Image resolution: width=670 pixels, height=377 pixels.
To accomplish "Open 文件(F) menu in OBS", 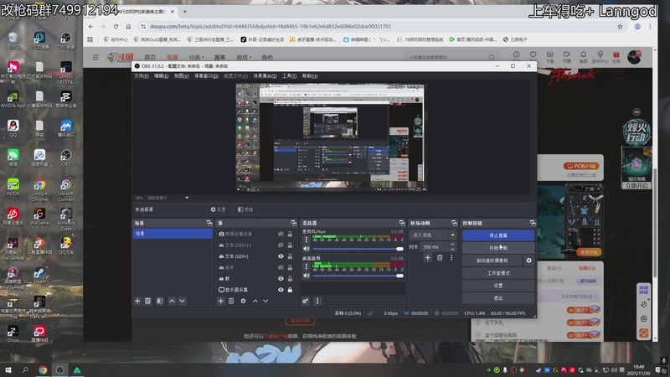I will [x=141, y=76].
